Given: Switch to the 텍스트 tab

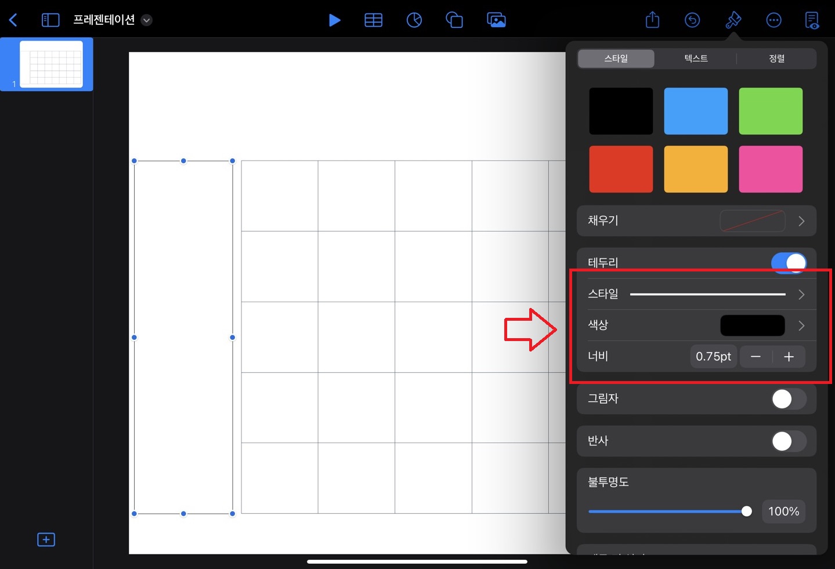Looking at the screenshot, I should 696,59.
